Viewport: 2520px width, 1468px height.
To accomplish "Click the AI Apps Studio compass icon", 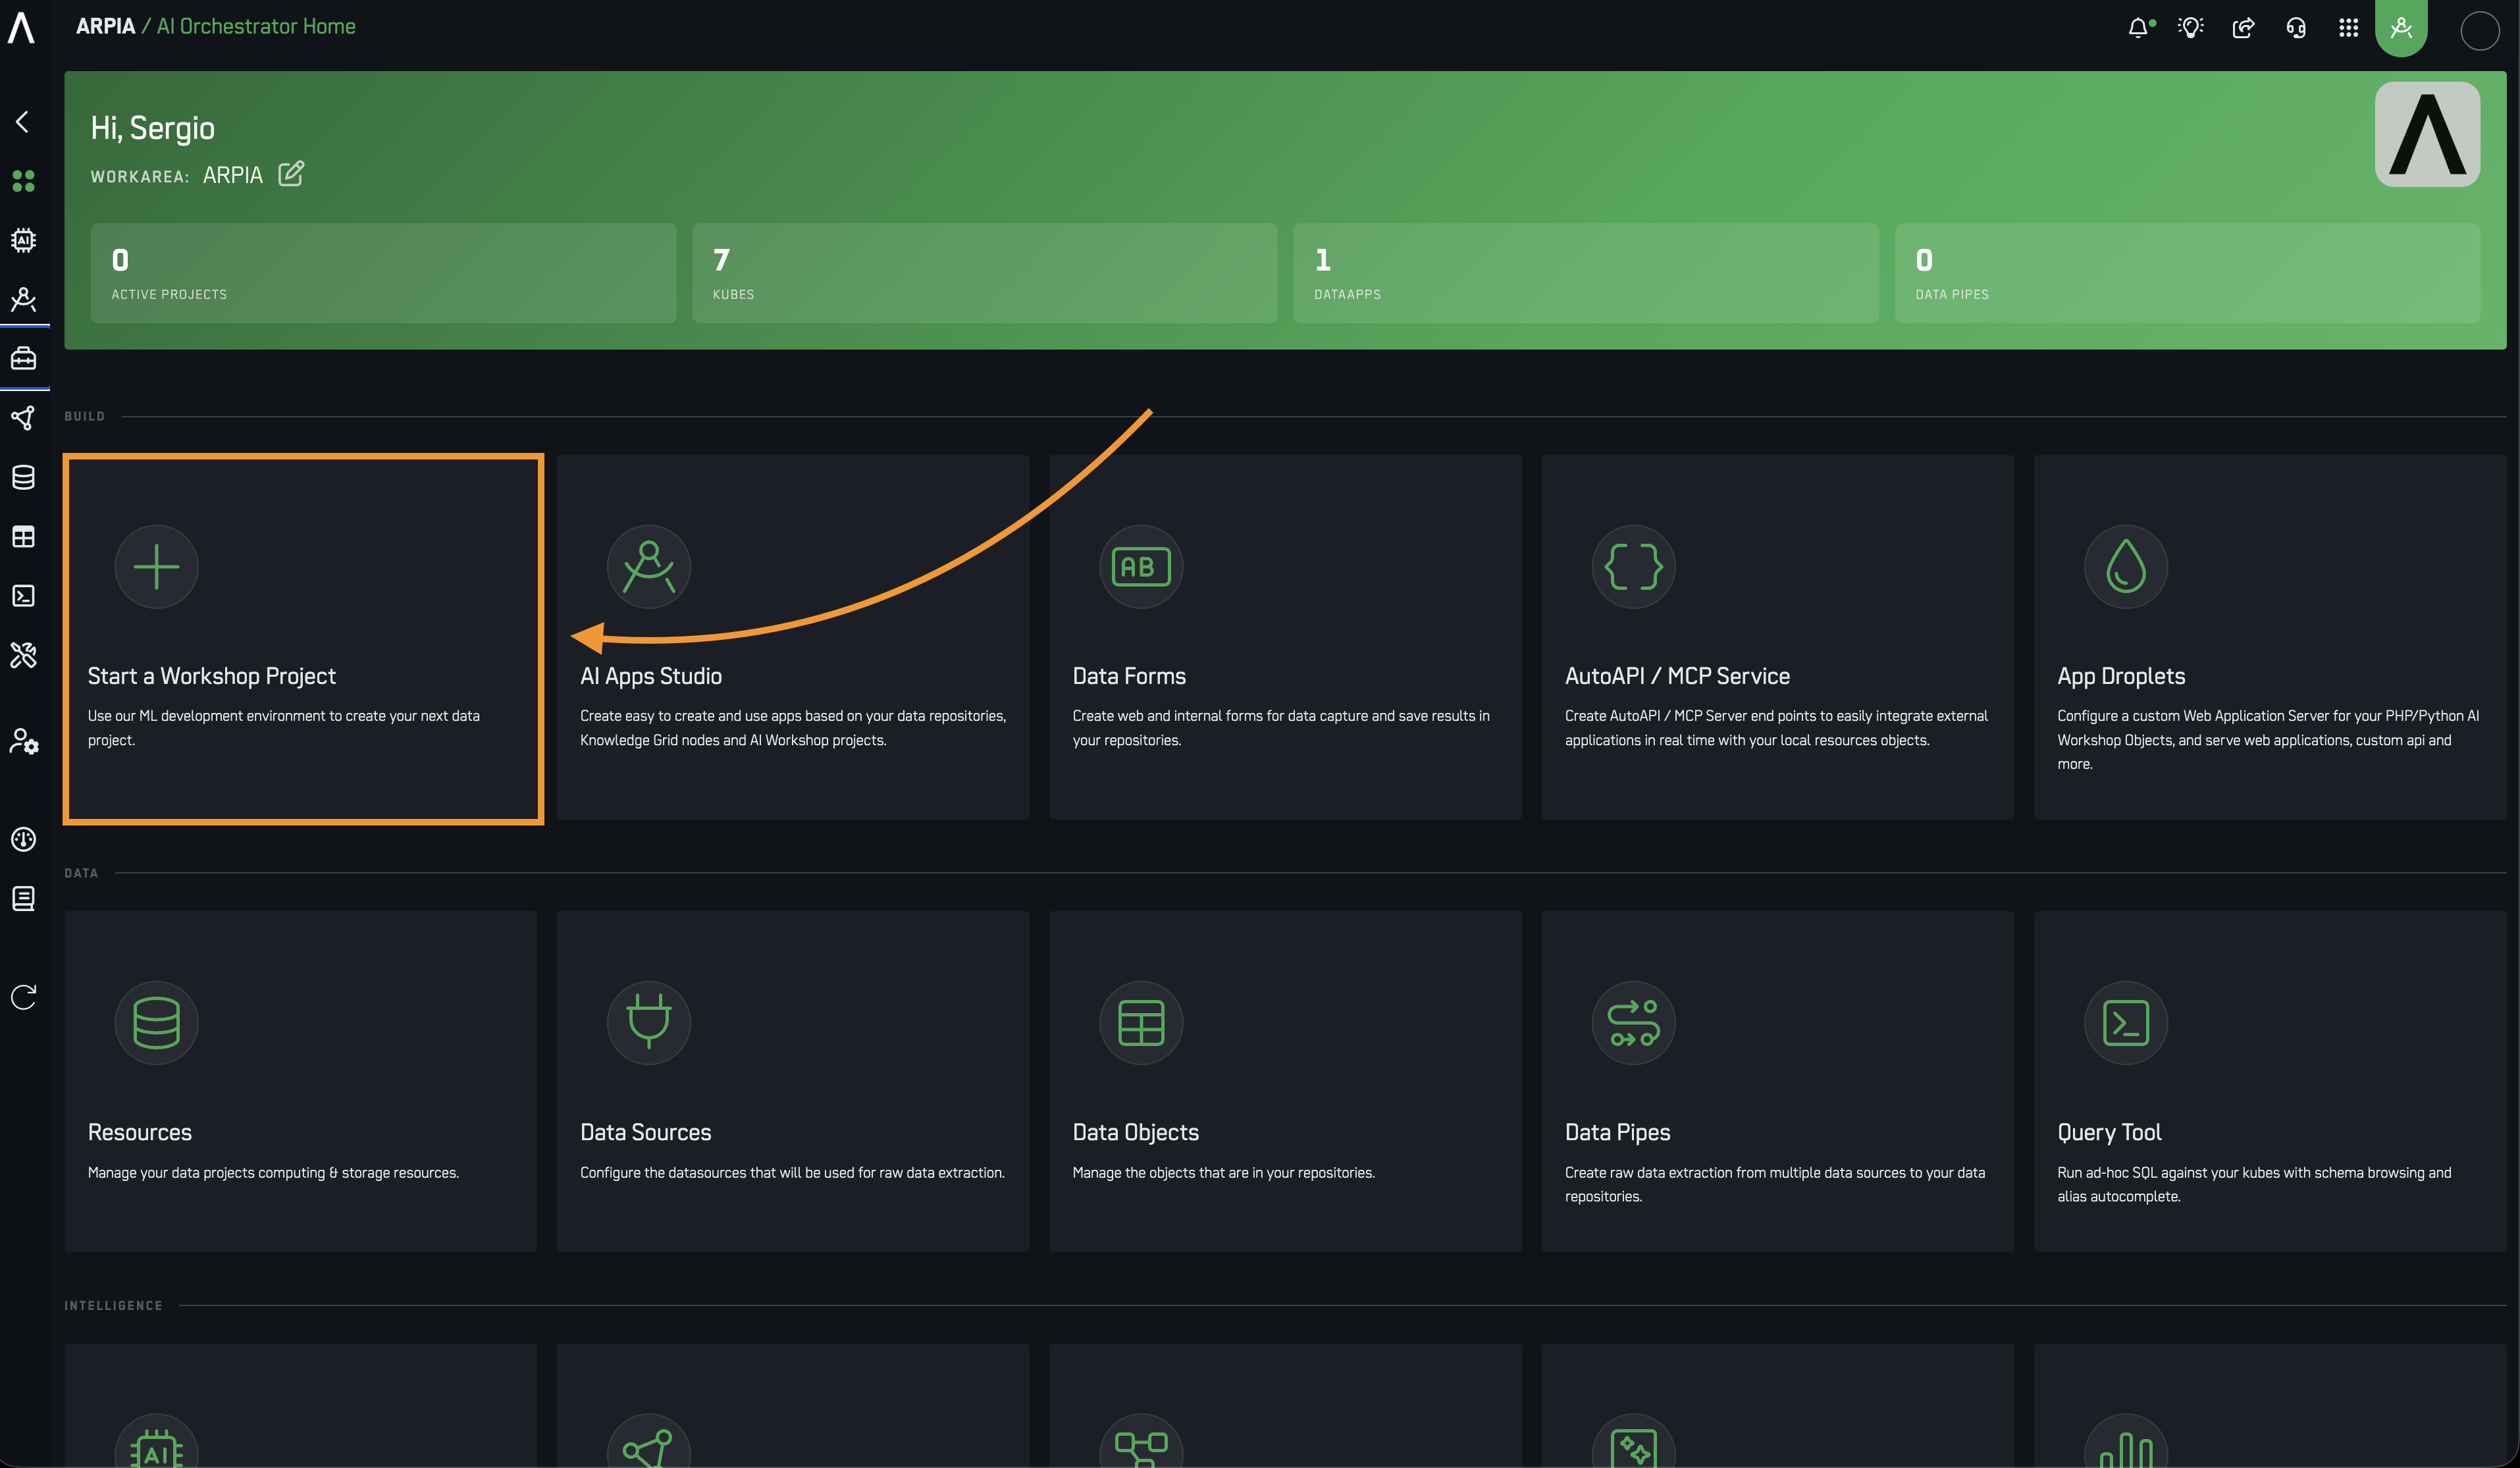I will (x=649, y=567).
